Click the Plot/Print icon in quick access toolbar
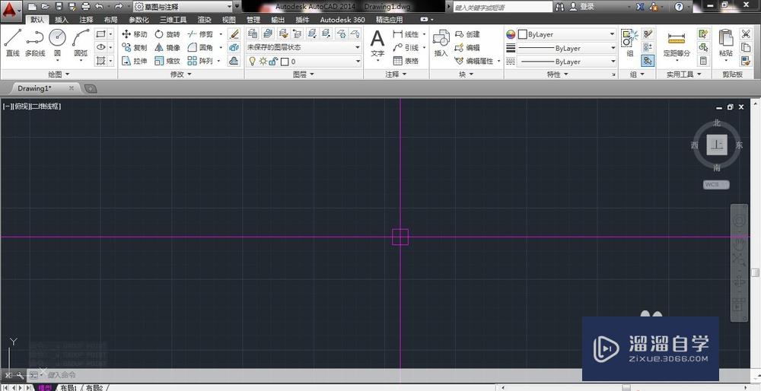 86,6
